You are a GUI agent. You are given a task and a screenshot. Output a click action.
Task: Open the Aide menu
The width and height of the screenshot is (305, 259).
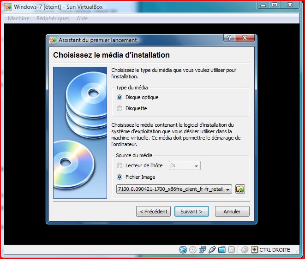click(x=82, y=18)
